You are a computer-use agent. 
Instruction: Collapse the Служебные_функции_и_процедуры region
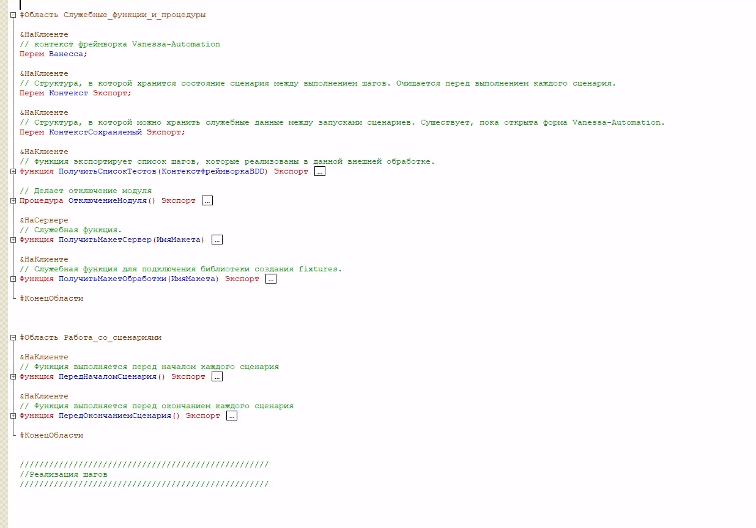[13, 15]
